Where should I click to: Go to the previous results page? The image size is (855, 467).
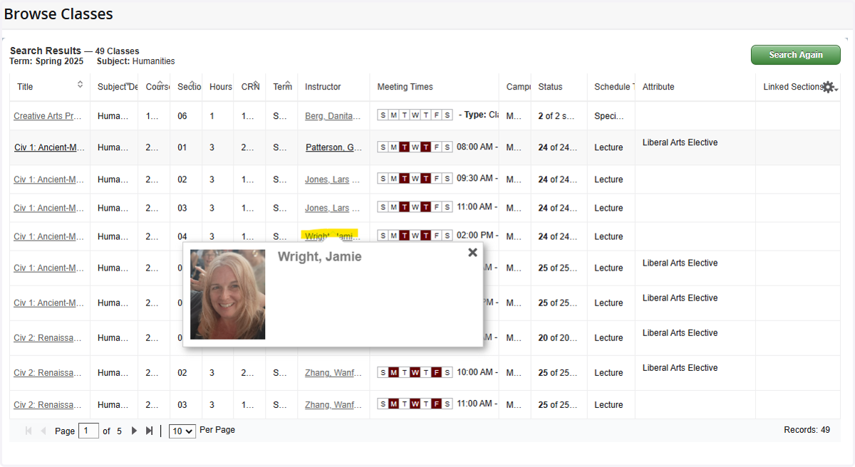[x=43, y=431]
